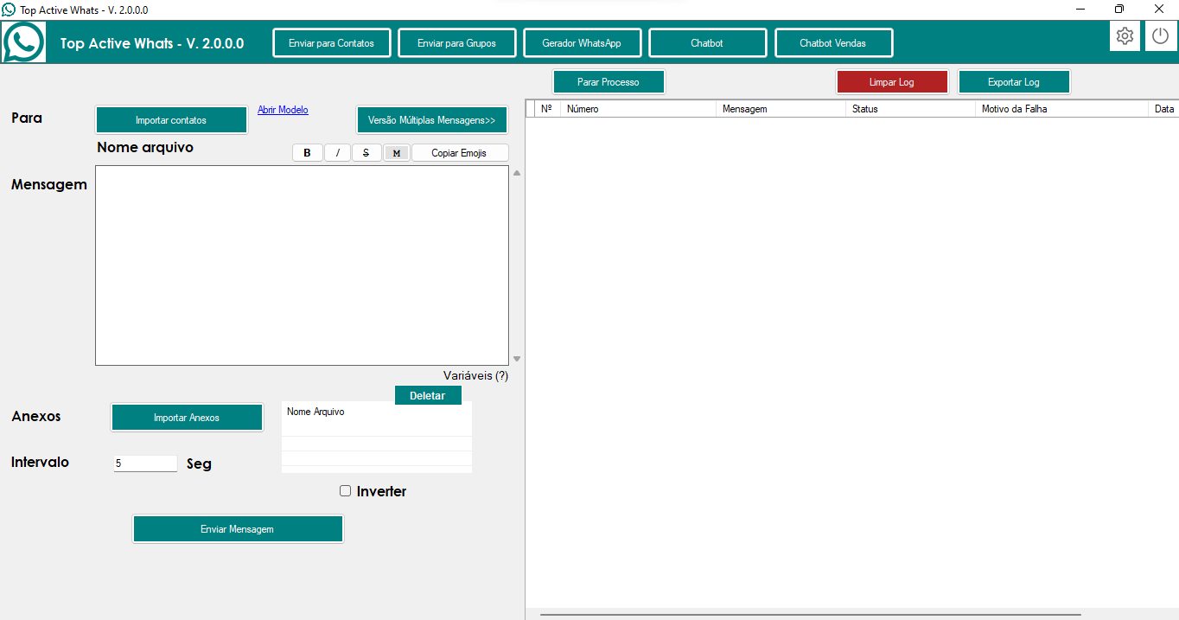The width and height of the screenshot is (1179, 620).
Task: Open the Abrir Modelo link
Action: coord(283,110)
